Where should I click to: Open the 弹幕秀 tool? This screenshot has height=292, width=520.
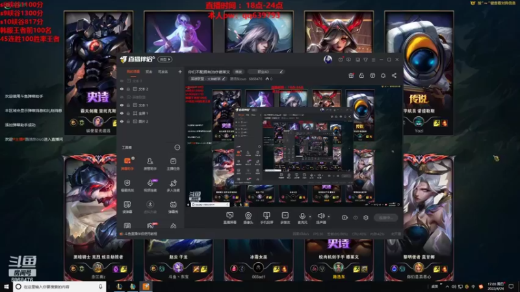tap(173, 207)
